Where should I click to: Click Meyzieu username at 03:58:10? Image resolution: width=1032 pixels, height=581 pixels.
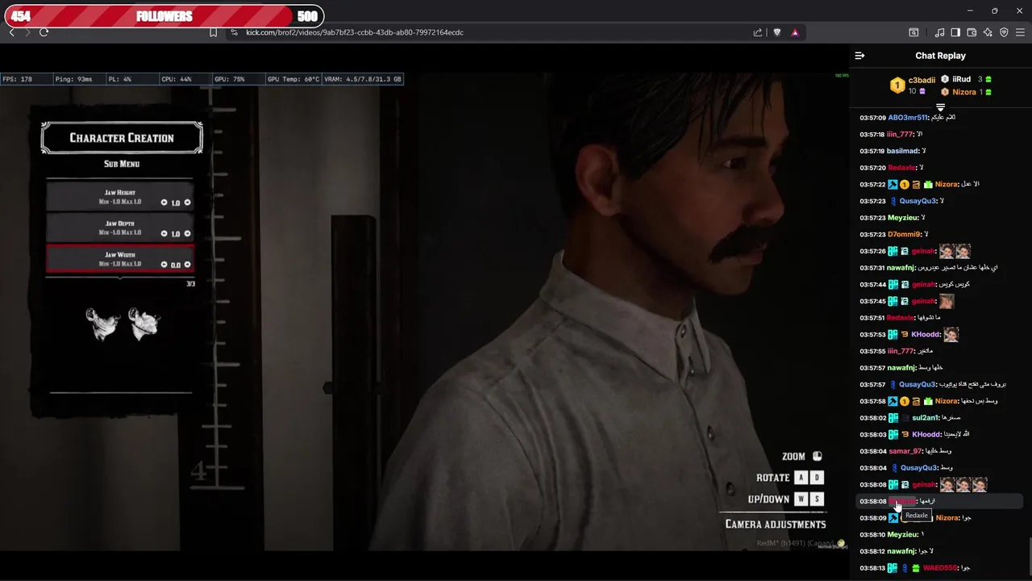click(903, 534)
